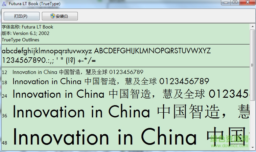Click the '1234567890.:,;' digits sample line
This screenshot has height=152, width=256.
(x=49, y=60)
